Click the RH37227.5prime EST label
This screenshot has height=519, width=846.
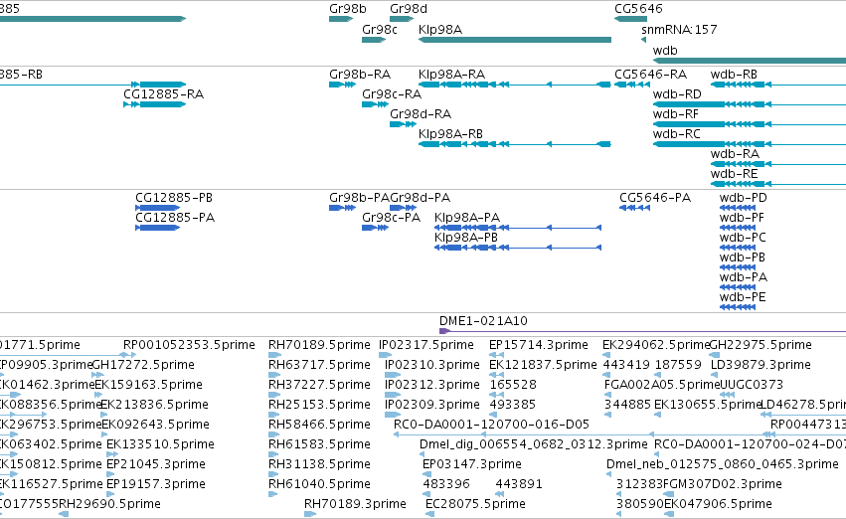coord(319,385)
